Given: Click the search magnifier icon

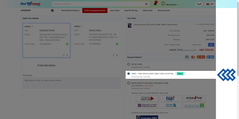Looking at the screenshot, I should pos(146,4).
